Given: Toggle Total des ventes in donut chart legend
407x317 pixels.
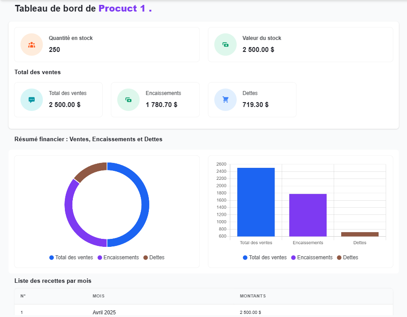Looking at the screenshot, I should pos(71,258).
